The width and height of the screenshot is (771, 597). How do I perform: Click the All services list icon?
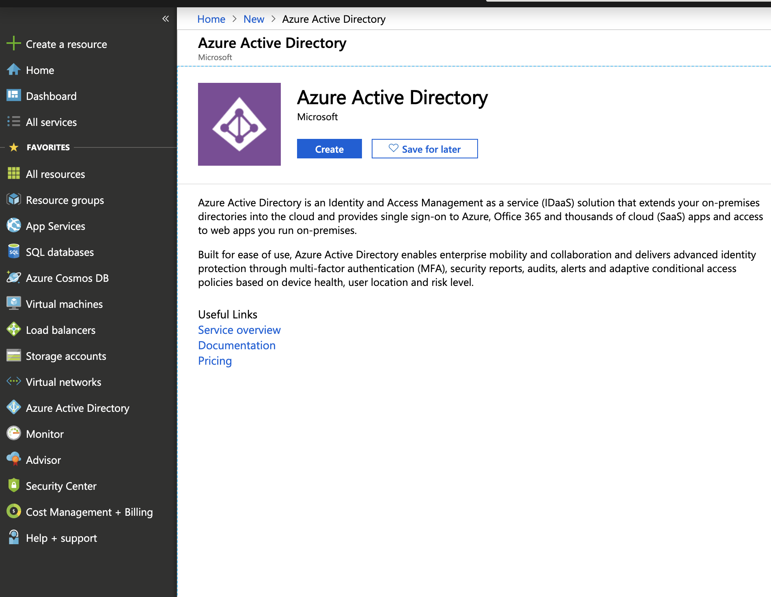click(14, 121)
